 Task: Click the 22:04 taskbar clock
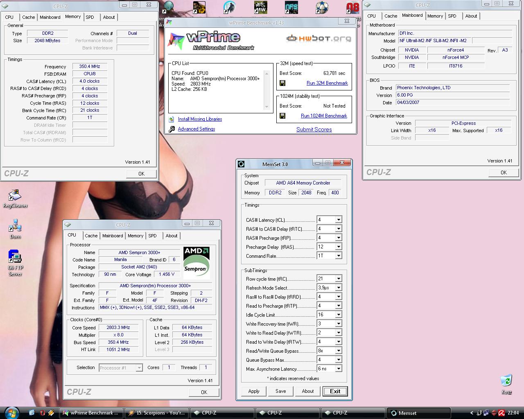point(513,413)
